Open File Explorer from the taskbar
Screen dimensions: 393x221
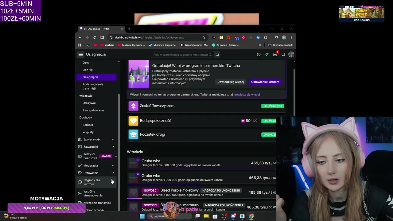coord(206,216)
